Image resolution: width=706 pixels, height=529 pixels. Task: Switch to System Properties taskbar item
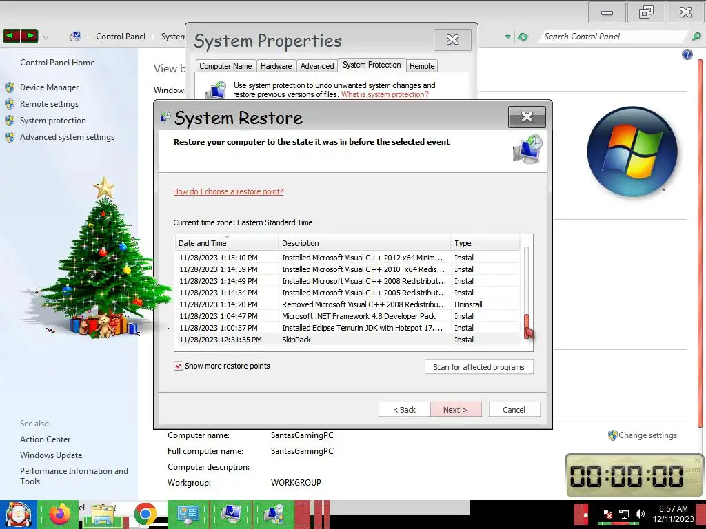coord(231,514)
